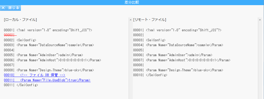
Task: Click xml version line in remote file
Action: [177, 30]
